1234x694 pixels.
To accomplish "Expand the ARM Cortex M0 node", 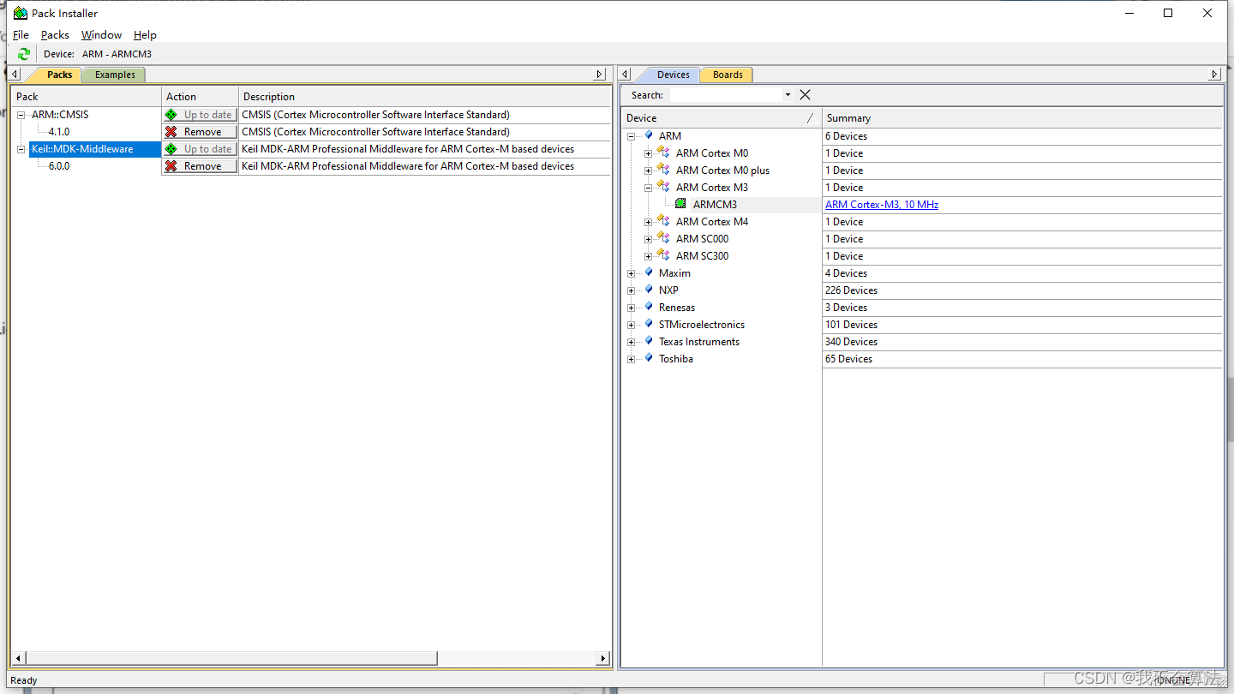I will (x=649, y=153).
